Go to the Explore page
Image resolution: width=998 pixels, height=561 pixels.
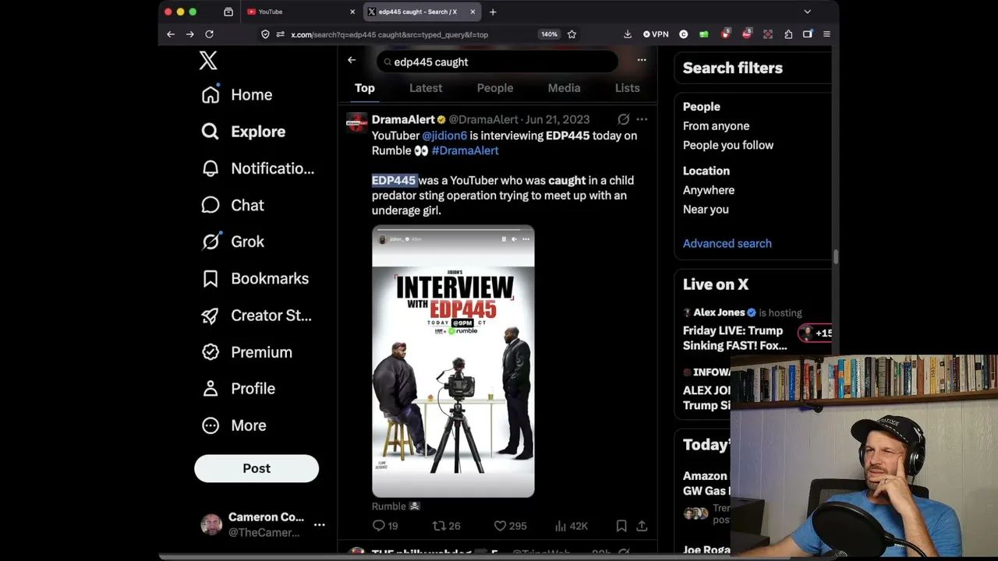(x=243, y=132)
